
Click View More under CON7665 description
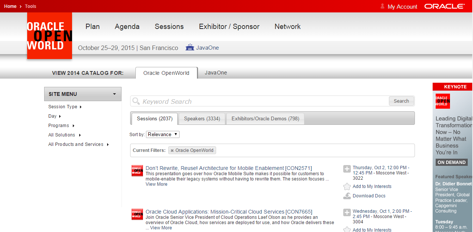coord(161,228)
